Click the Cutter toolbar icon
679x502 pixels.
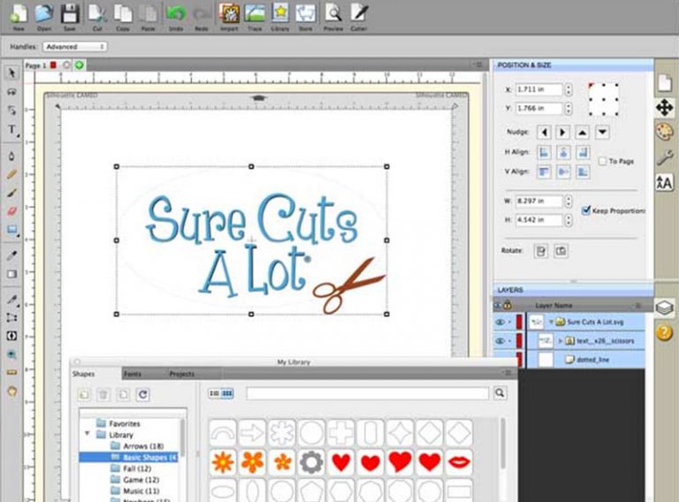[358, 14]
